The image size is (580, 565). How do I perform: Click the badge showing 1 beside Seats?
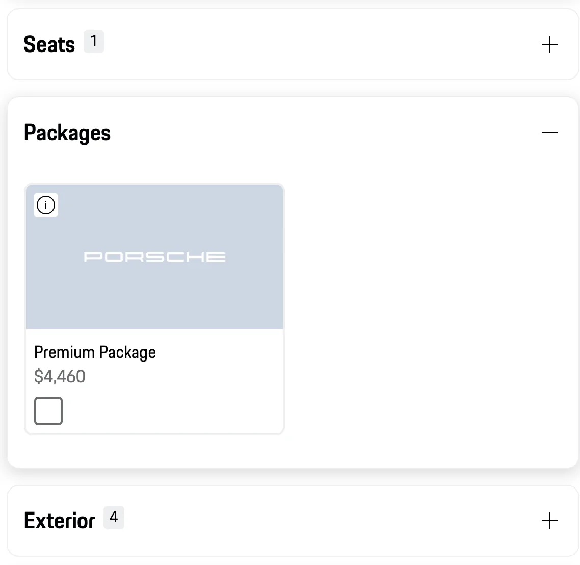pyautogui.click(x=93, y=41)
